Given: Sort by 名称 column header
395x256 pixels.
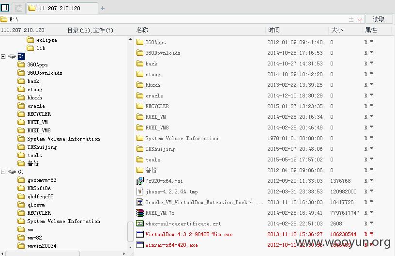Looking at the screenshot, I should click(x=142, y=30).
